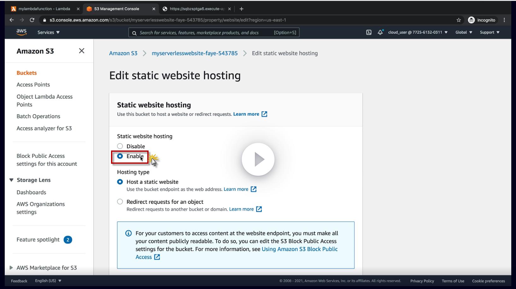516x289 pixels.
Task: Open the Privacy Policy link
Action: pyautogui.click(x=422, y=281)
